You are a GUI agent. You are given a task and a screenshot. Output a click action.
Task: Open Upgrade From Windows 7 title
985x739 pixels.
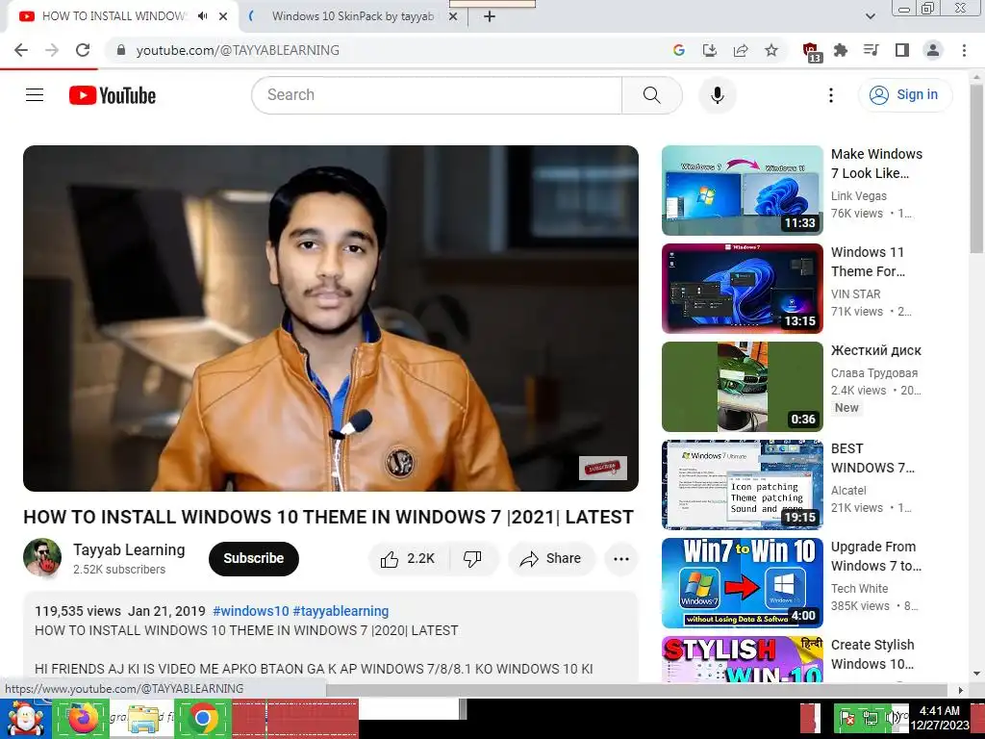point(875,556)
